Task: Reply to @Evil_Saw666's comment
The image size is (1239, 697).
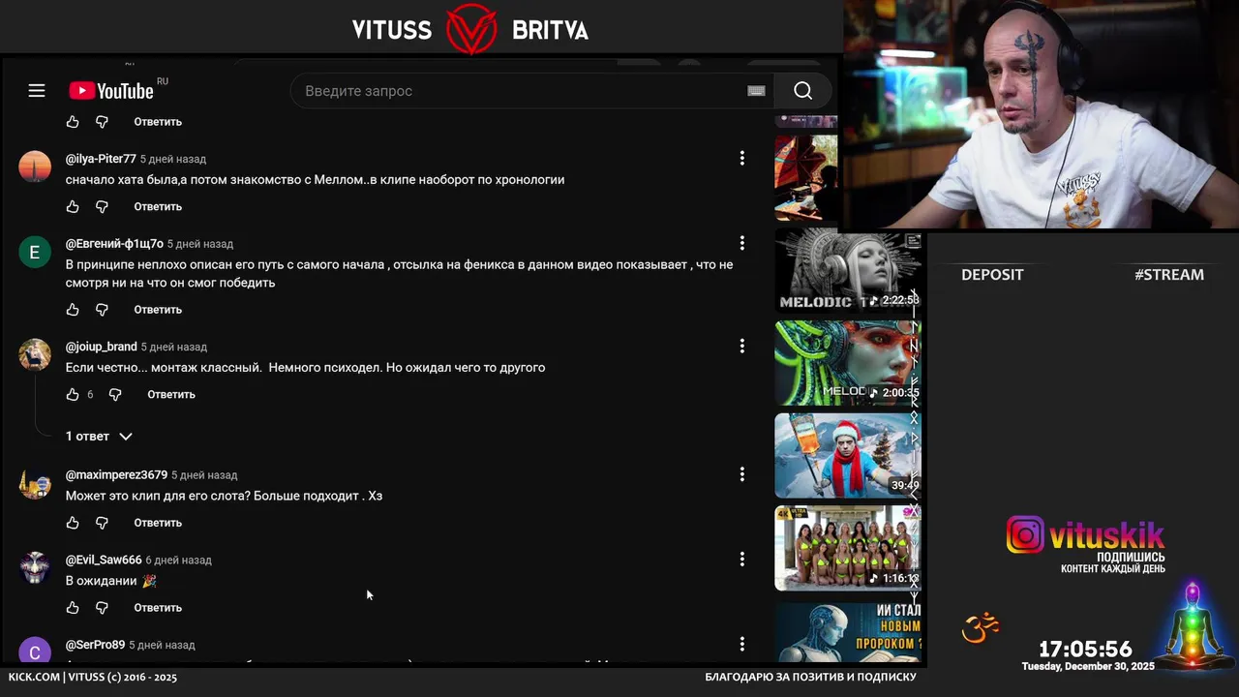Action: tap(158, 608)
